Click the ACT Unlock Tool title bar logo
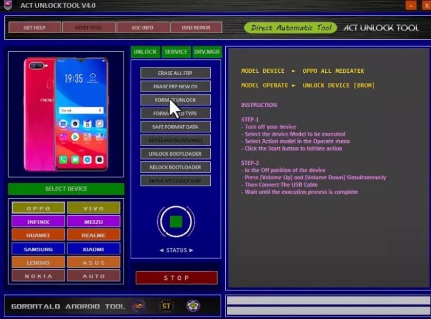Screen dimensions: 431x319 coord(8,5)
